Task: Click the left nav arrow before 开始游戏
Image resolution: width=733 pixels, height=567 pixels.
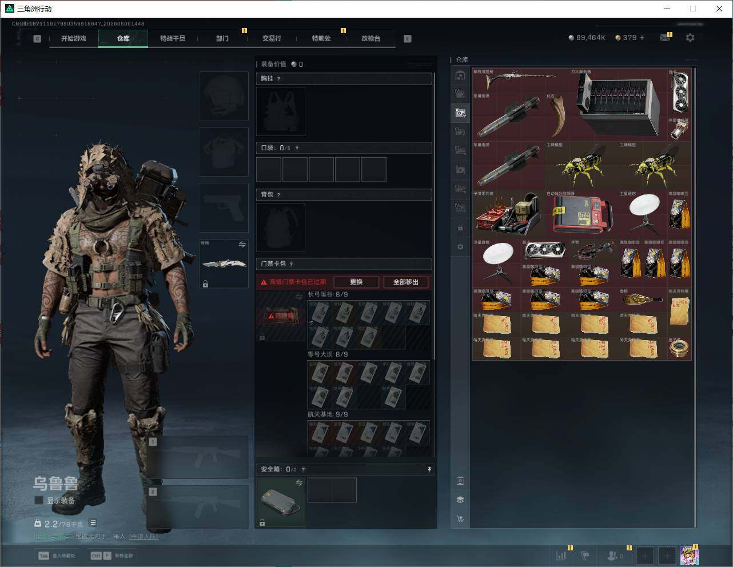Action: coord(37,38)
